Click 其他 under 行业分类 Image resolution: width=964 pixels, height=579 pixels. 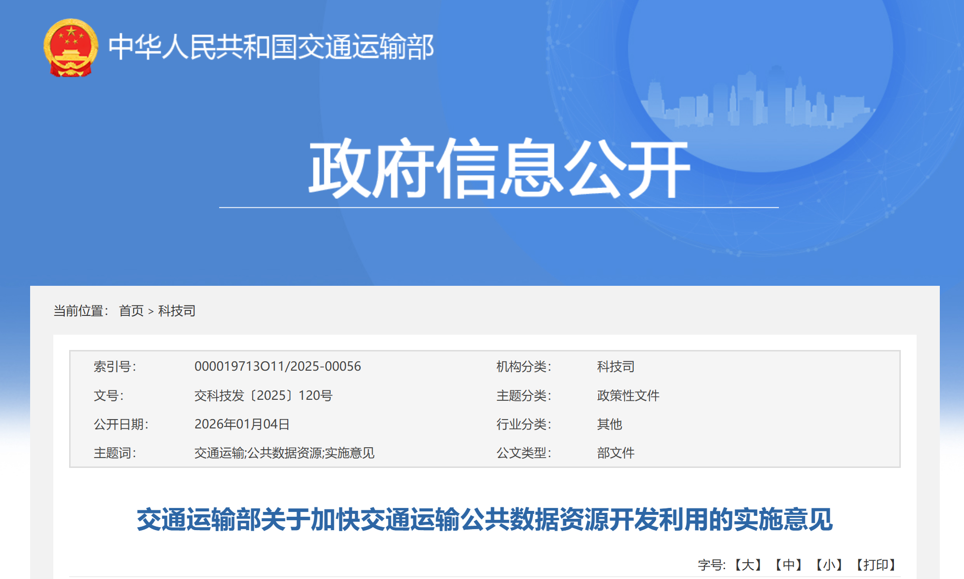610,424
